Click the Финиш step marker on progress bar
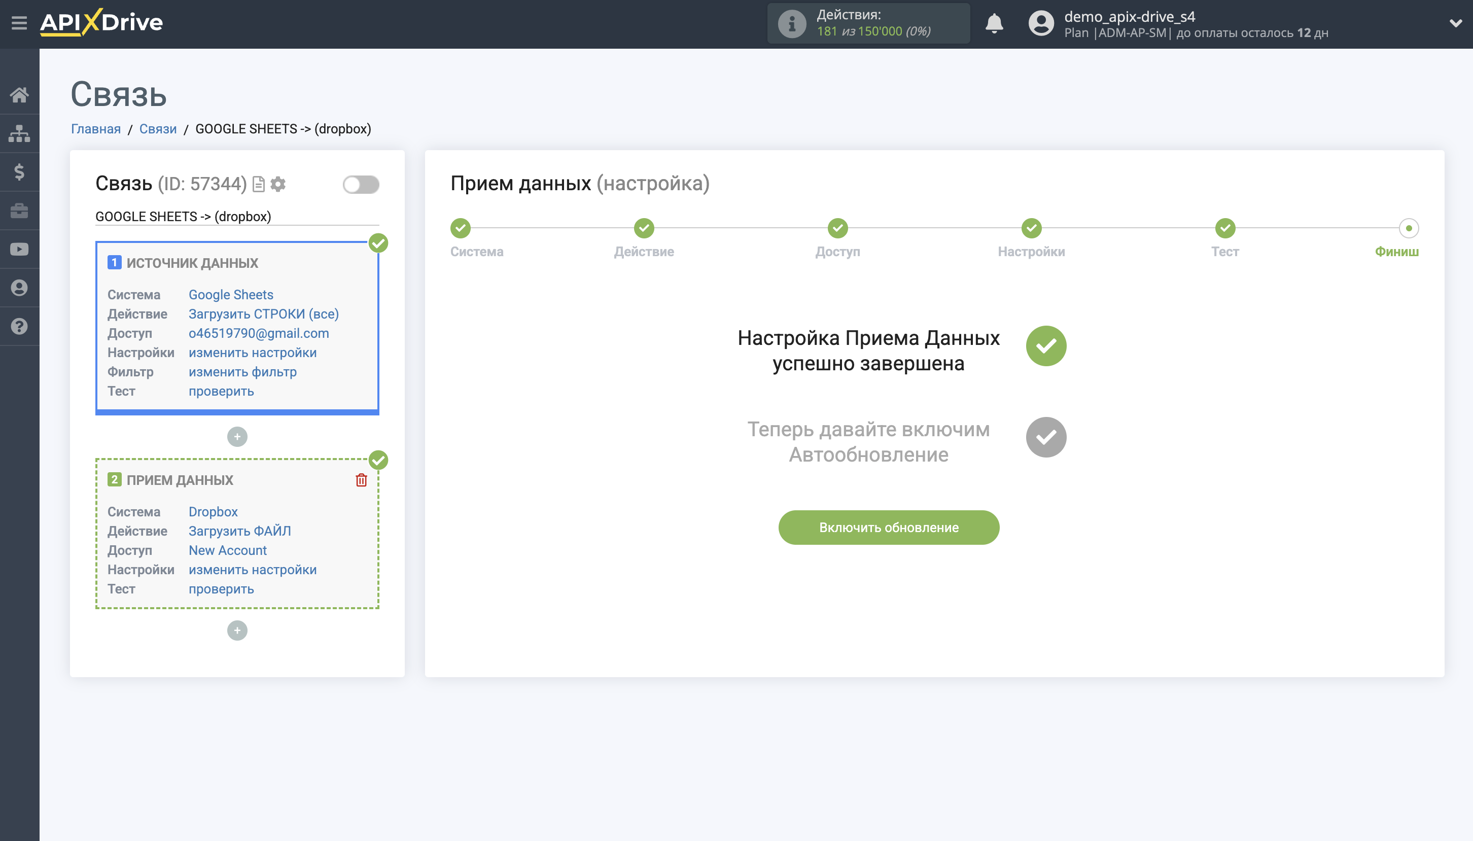This screenshot has height=841, width=1473. [x=1409, y=229]
